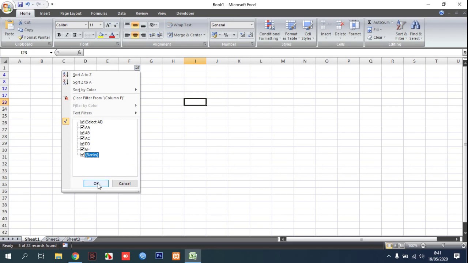Apply align text left
The height and width of the screenshot is (263, 468).
(x=127, y=35)
